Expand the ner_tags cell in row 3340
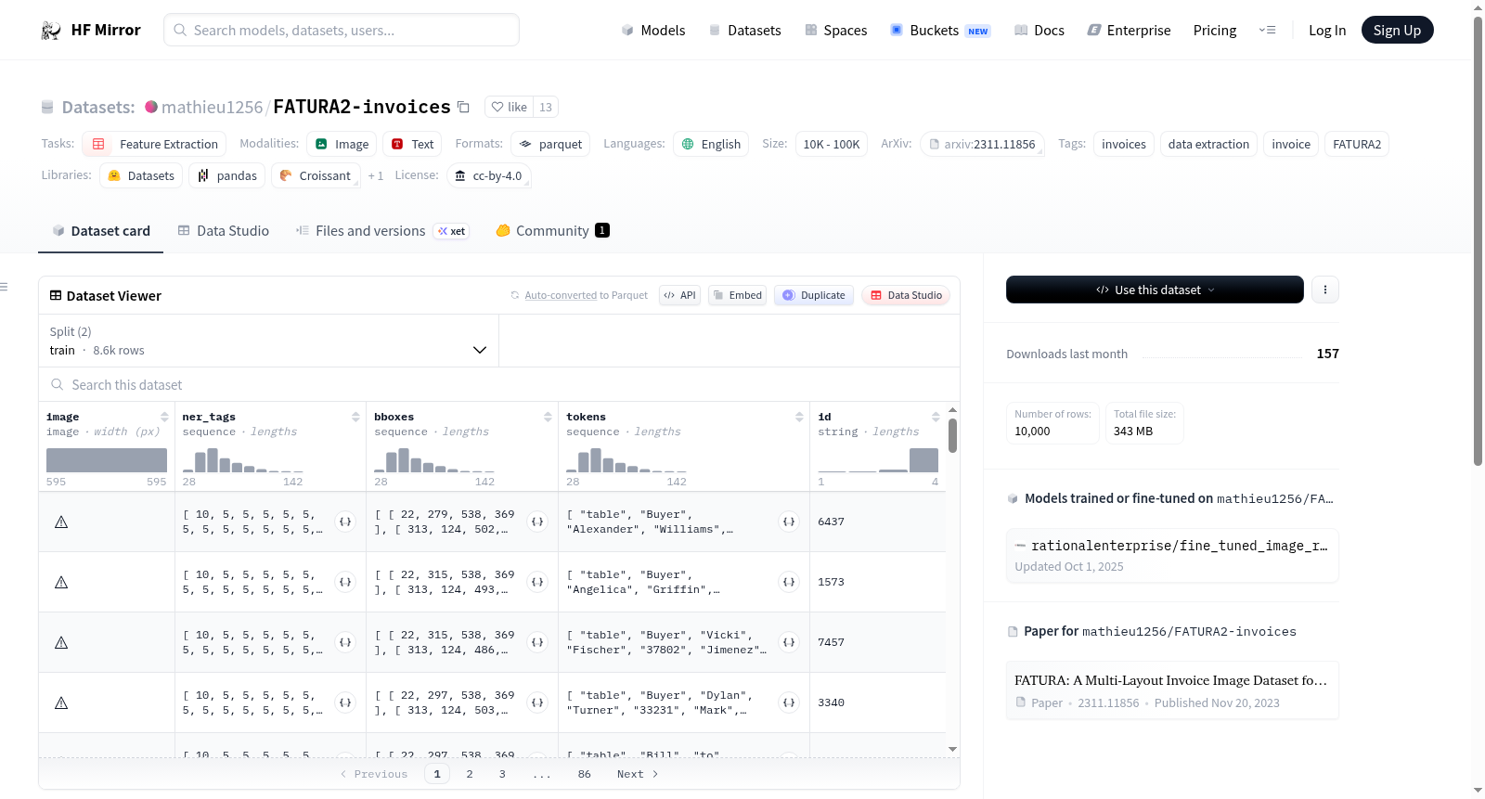 point(345,702)
